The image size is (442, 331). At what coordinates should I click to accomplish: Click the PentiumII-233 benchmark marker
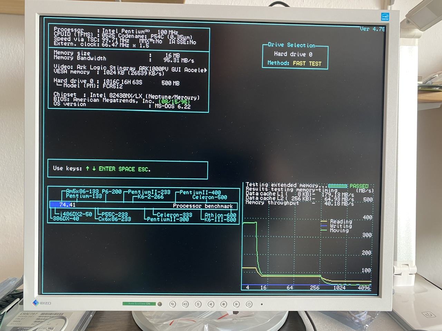pos(149,192)
